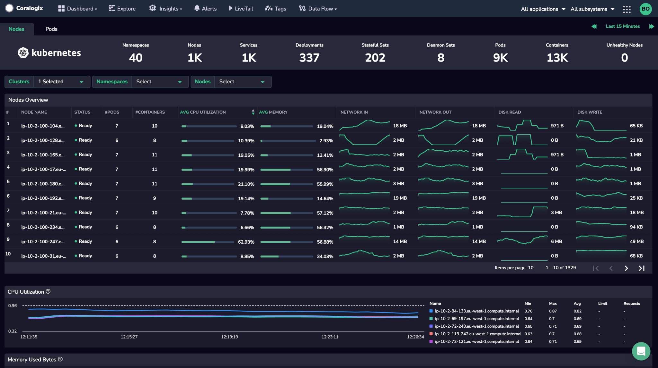Screen dimensions: 658x368
Task: Open Memory Used Bytes help icon
Action: (x=60, y=359)
